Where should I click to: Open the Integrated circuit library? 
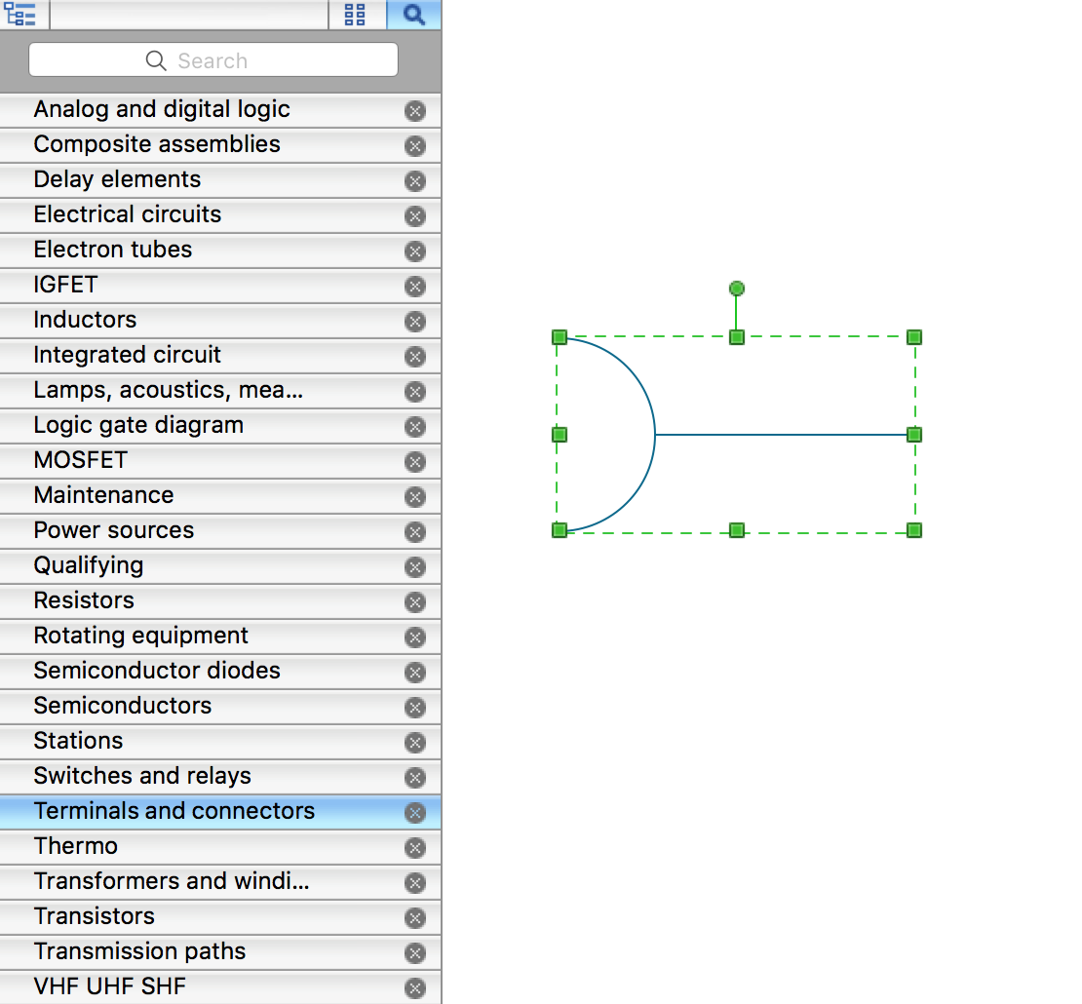[220, 356]
